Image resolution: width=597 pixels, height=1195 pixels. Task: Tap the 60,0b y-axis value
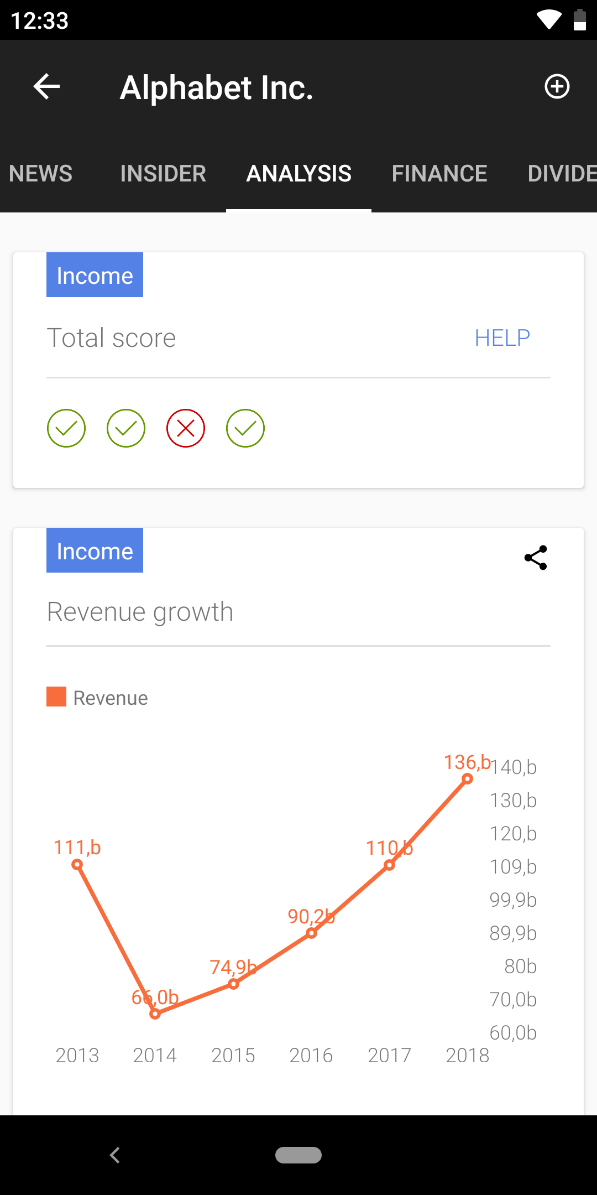click(x=514, y=1033)
